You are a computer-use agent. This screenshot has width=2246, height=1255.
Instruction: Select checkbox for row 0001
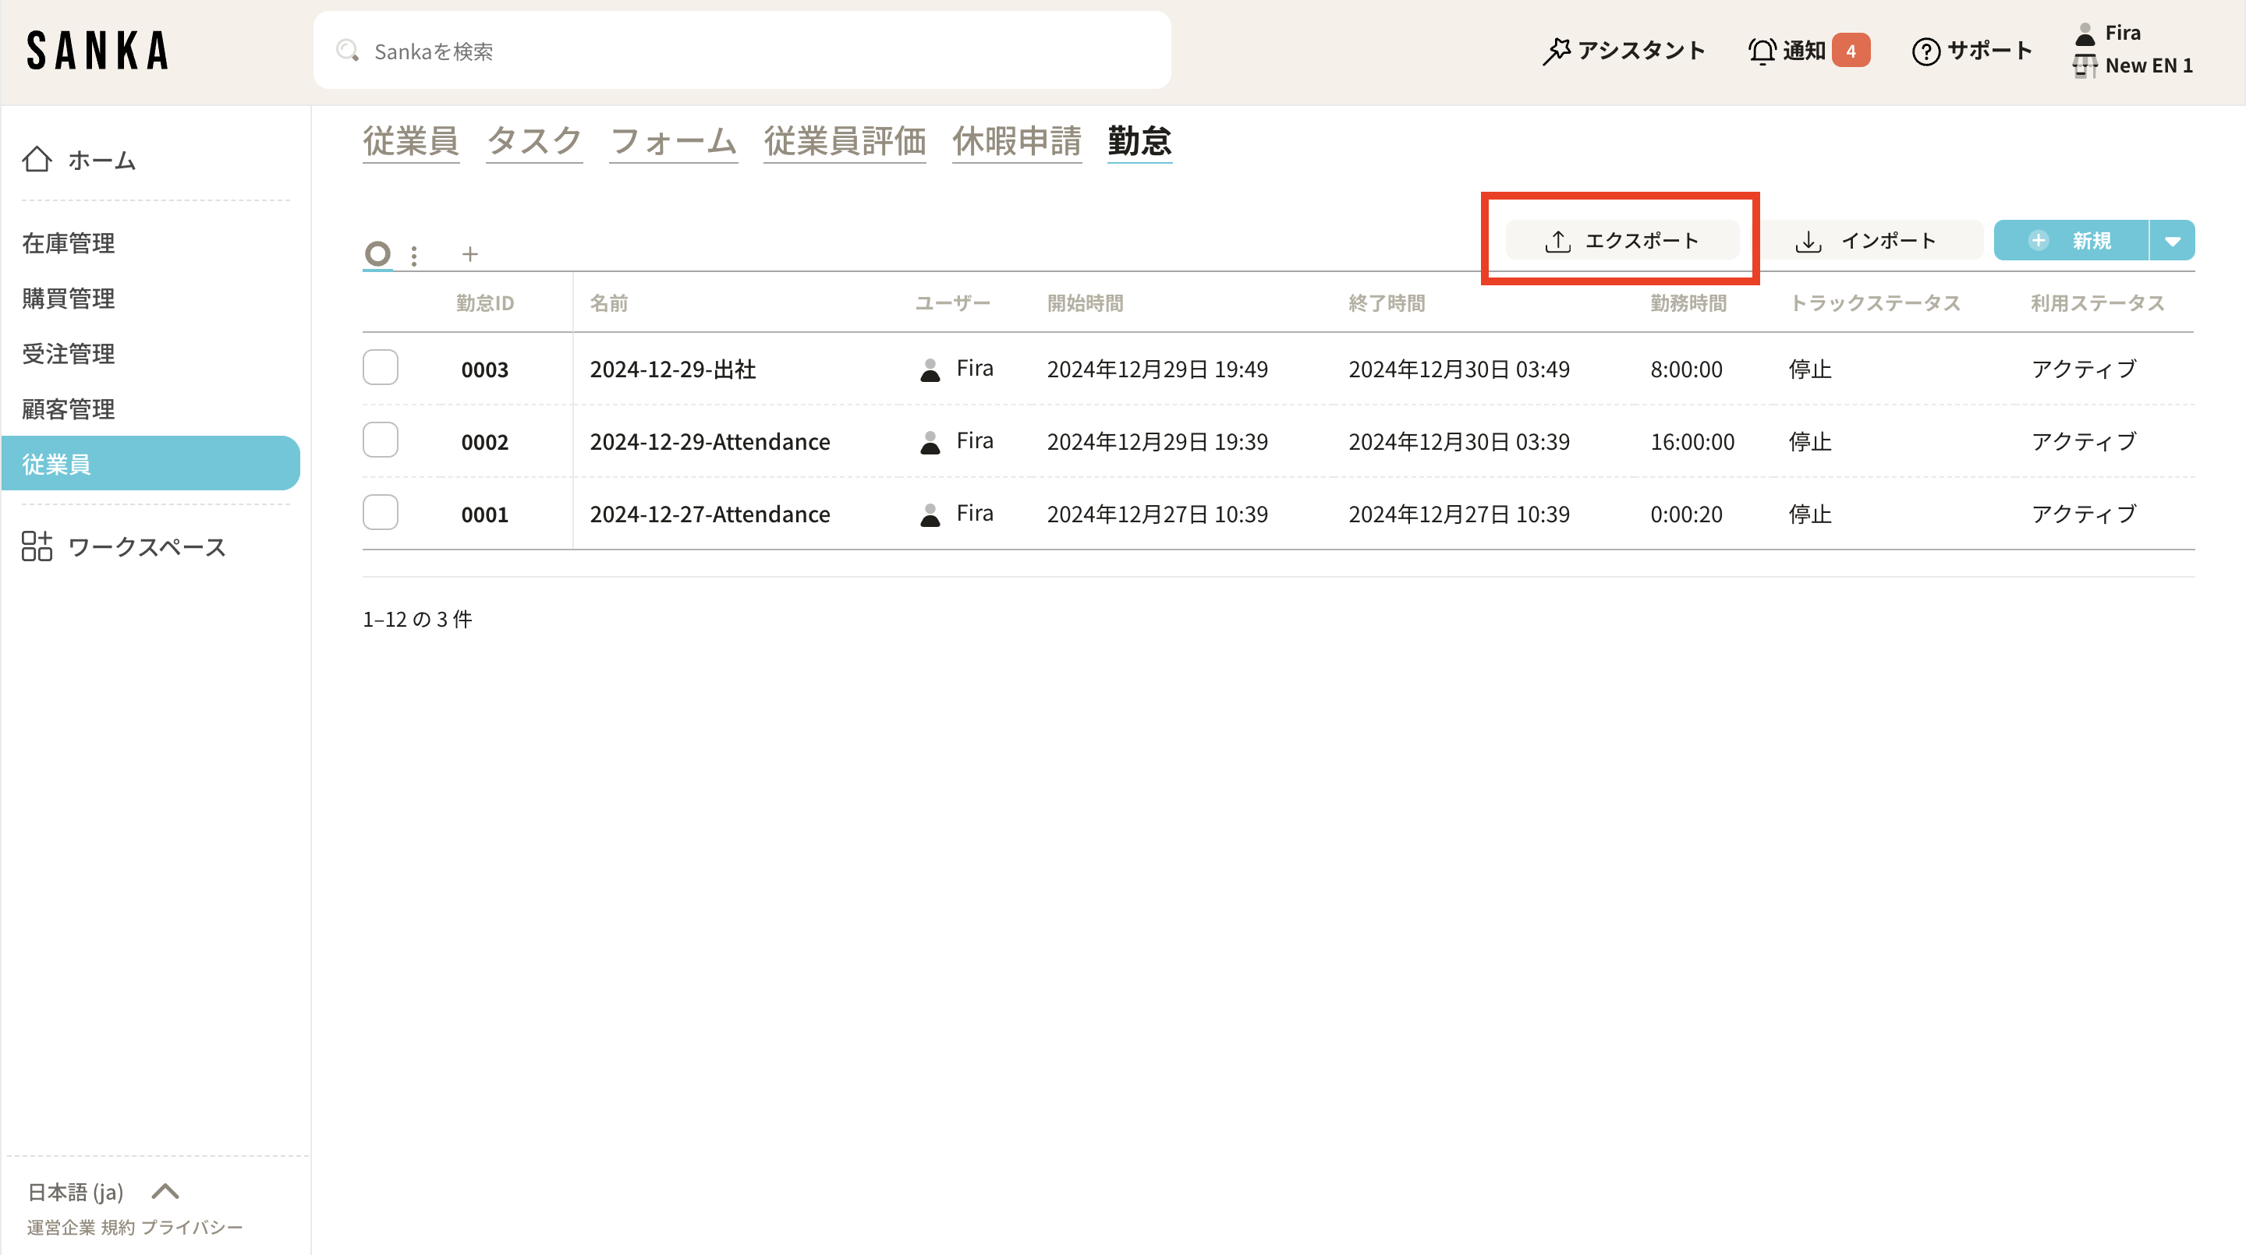coord(380,512)
